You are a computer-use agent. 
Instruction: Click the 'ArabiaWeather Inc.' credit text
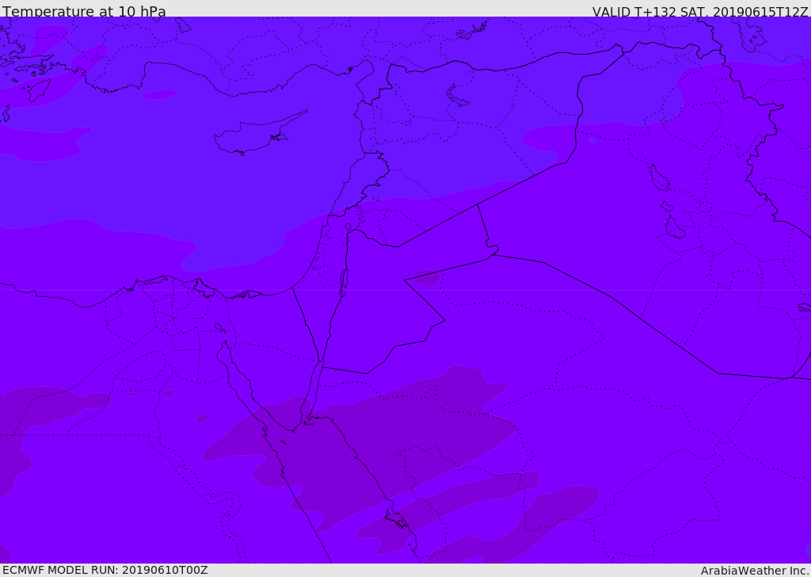tap(755, 571)
